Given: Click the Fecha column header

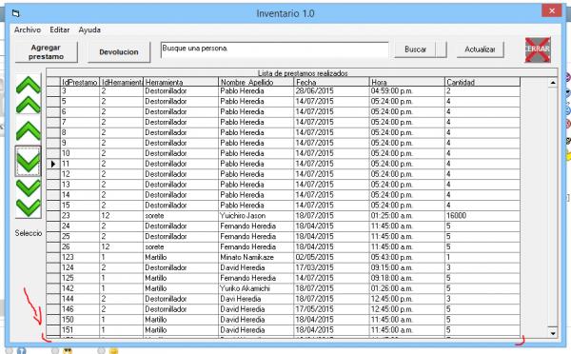Looking at the screenshot, I should (331, 82).
